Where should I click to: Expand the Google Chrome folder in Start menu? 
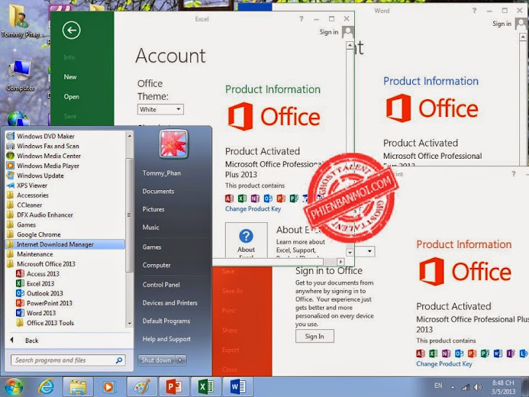(39, 234)
